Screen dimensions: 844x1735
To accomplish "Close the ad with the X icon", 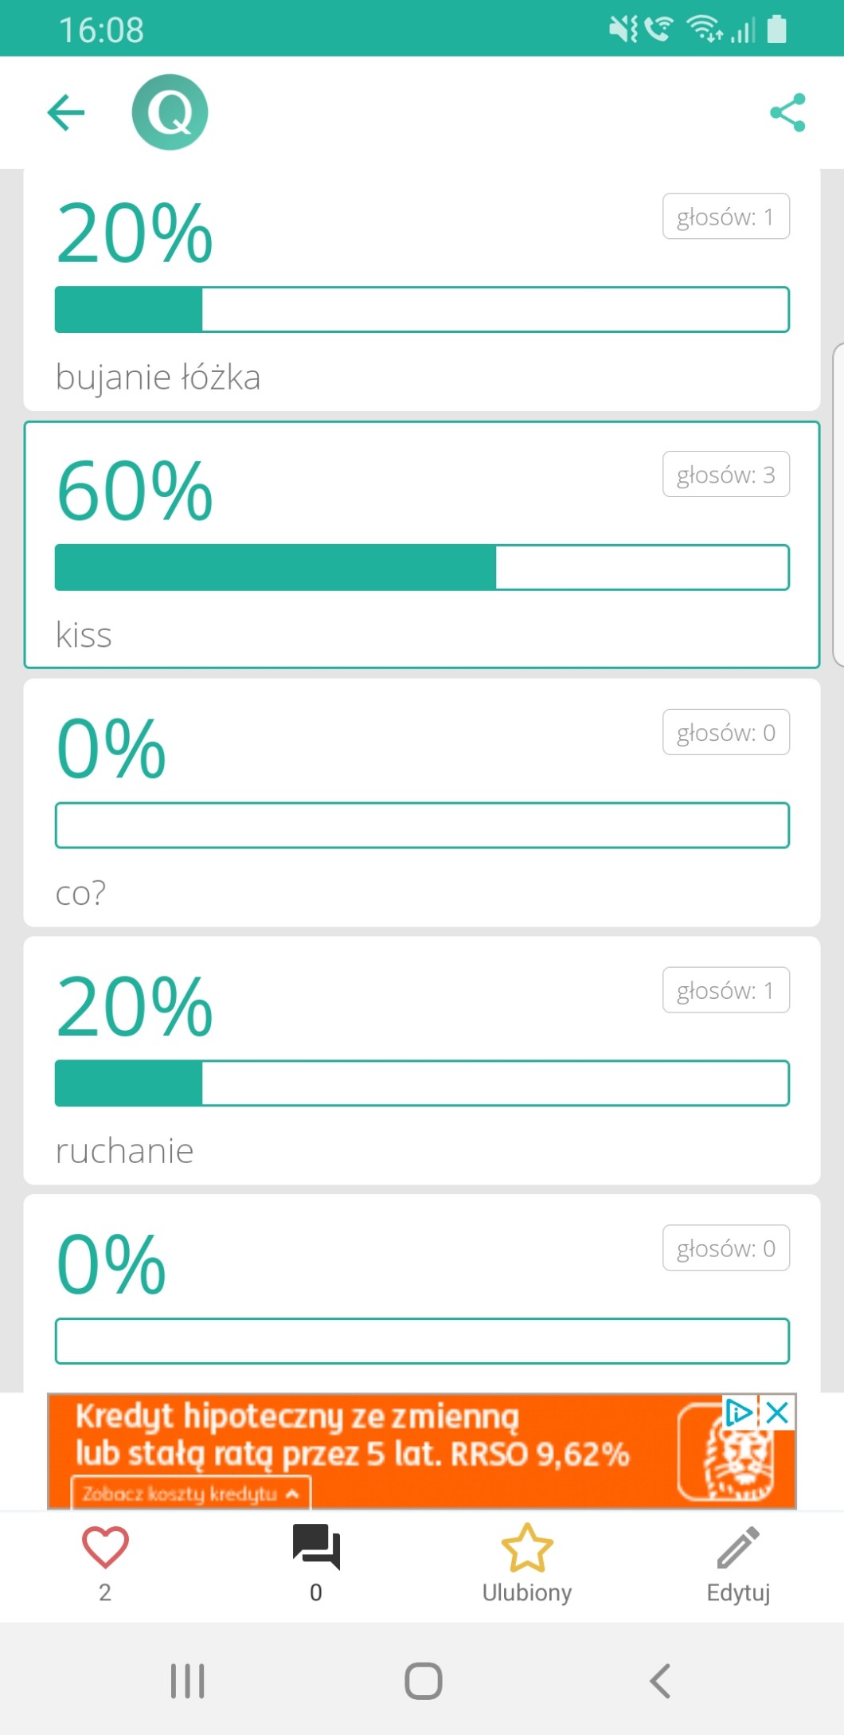I will point(778,1413).
